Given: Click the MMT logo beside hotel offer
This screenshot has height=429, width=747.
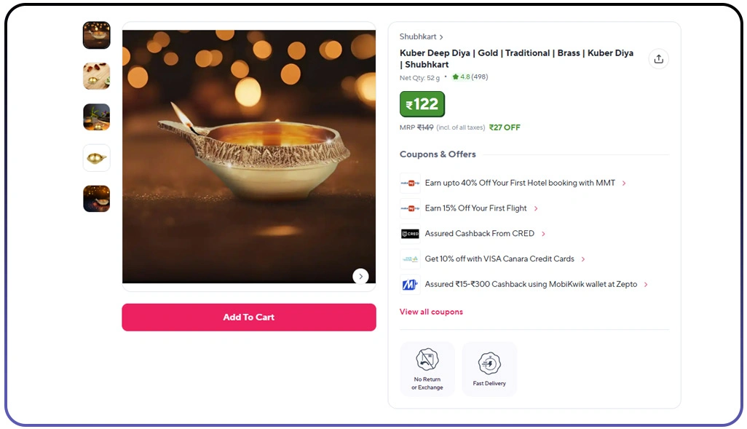Looking at the screenshot, I should point(410,184).
